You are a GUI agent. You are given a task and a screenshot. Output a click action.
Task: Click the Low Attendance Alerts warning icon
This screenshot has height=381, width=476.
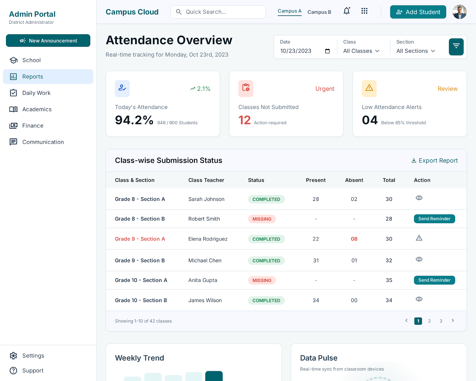(x=369, y=88)
